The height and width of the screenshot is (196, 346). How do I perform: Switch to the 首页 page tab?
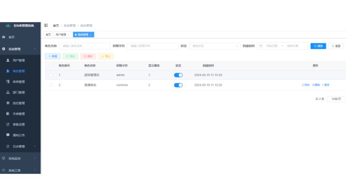point(48,35)
